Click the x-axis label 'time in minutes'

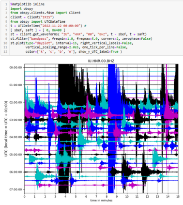(x=101, y=201)
